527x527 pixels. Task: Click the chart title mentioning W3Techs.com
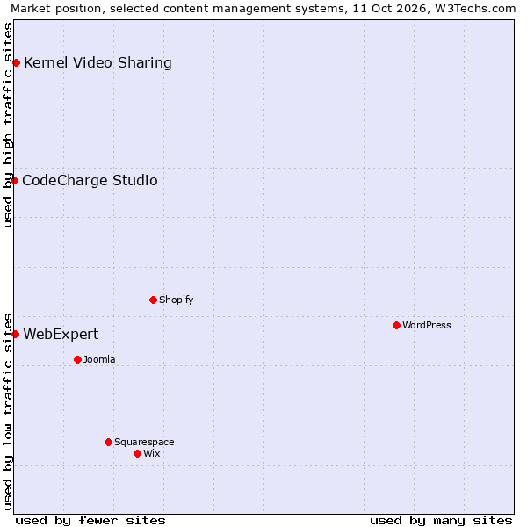pyautogui.click(x=263, y=9)
